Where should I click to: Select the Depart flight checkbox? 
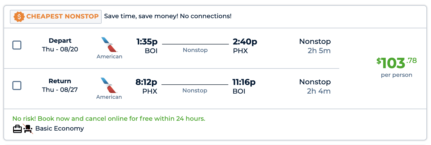click(17, 45)
